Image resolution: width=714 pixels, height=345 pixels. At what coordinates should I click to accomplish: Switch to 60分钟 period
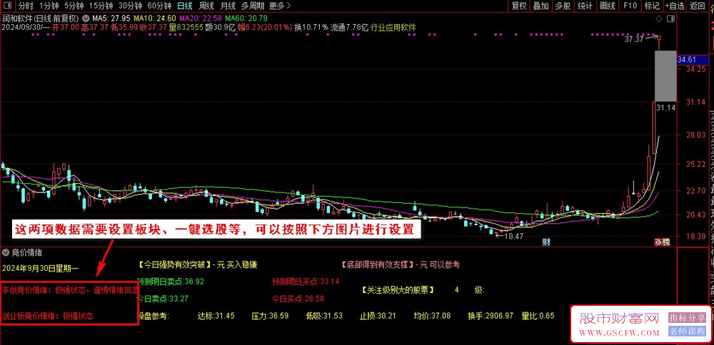coord(159,6)
